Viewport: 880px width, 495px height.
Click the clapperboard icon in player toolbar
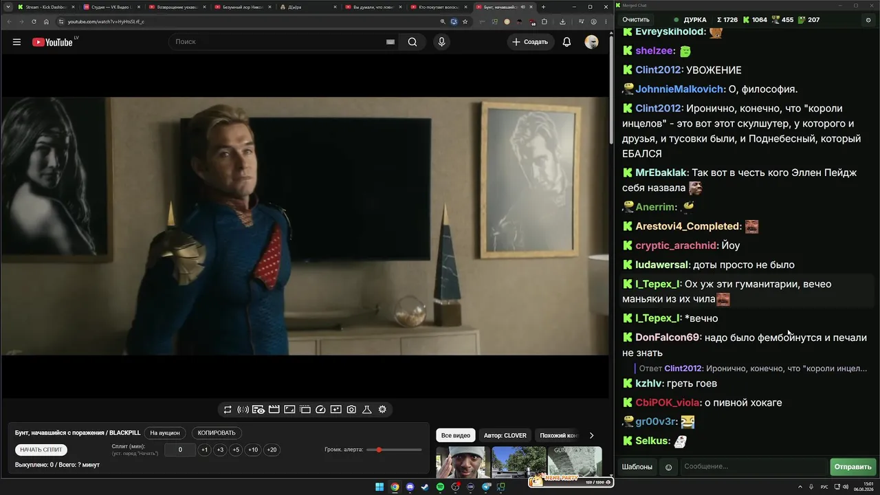point(274,410)
